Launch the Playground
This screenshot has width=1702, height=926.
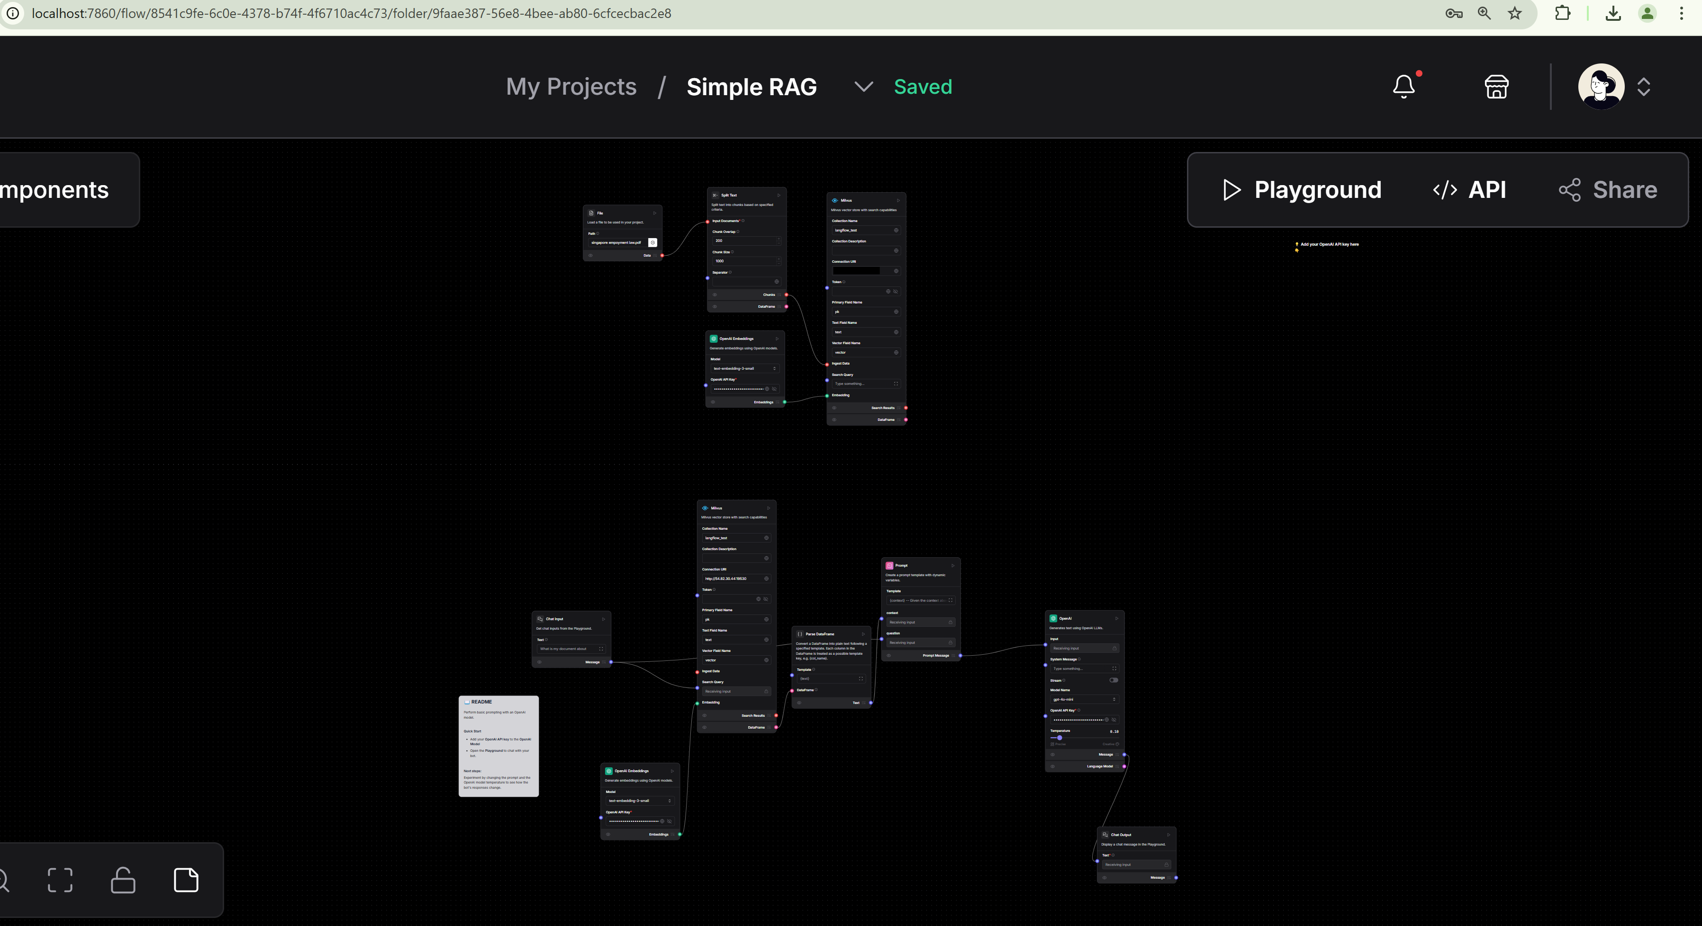1302,190
